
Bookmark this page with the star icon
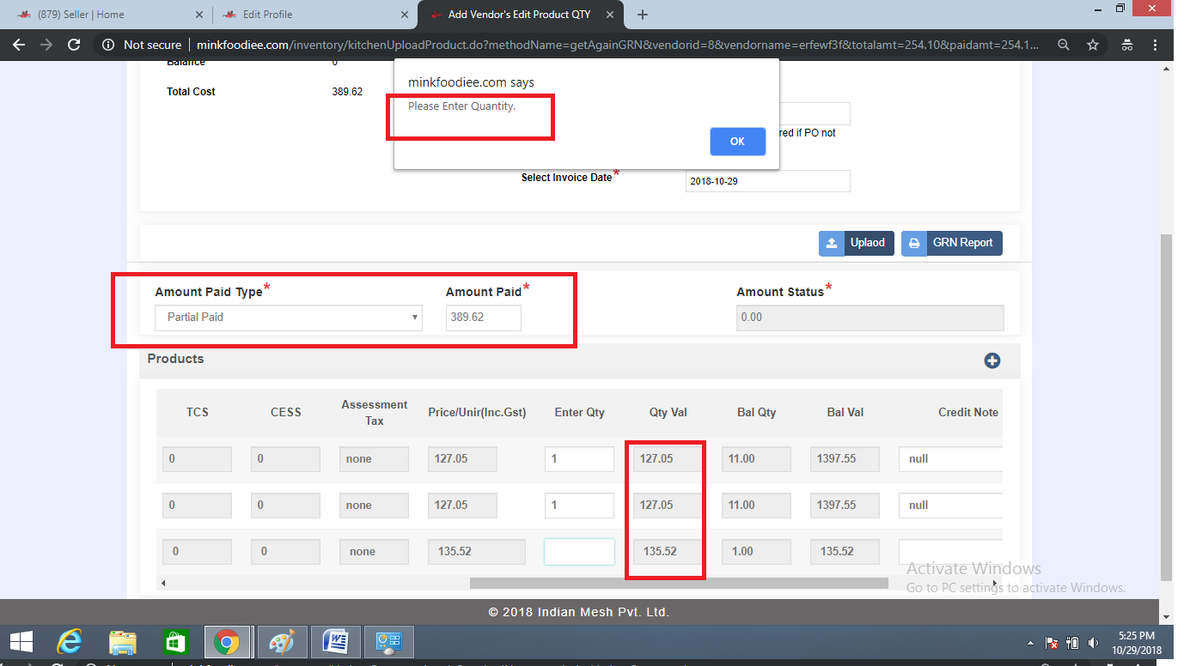[x=1093, y=45]
